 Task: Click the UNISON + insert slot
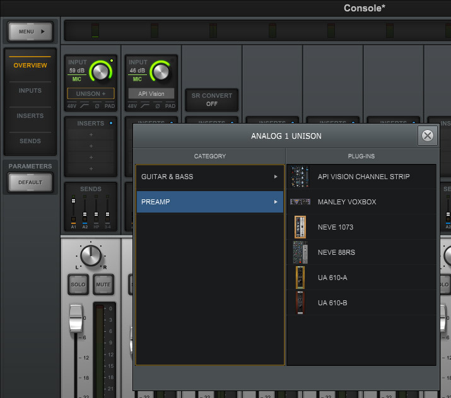point(91,93)
